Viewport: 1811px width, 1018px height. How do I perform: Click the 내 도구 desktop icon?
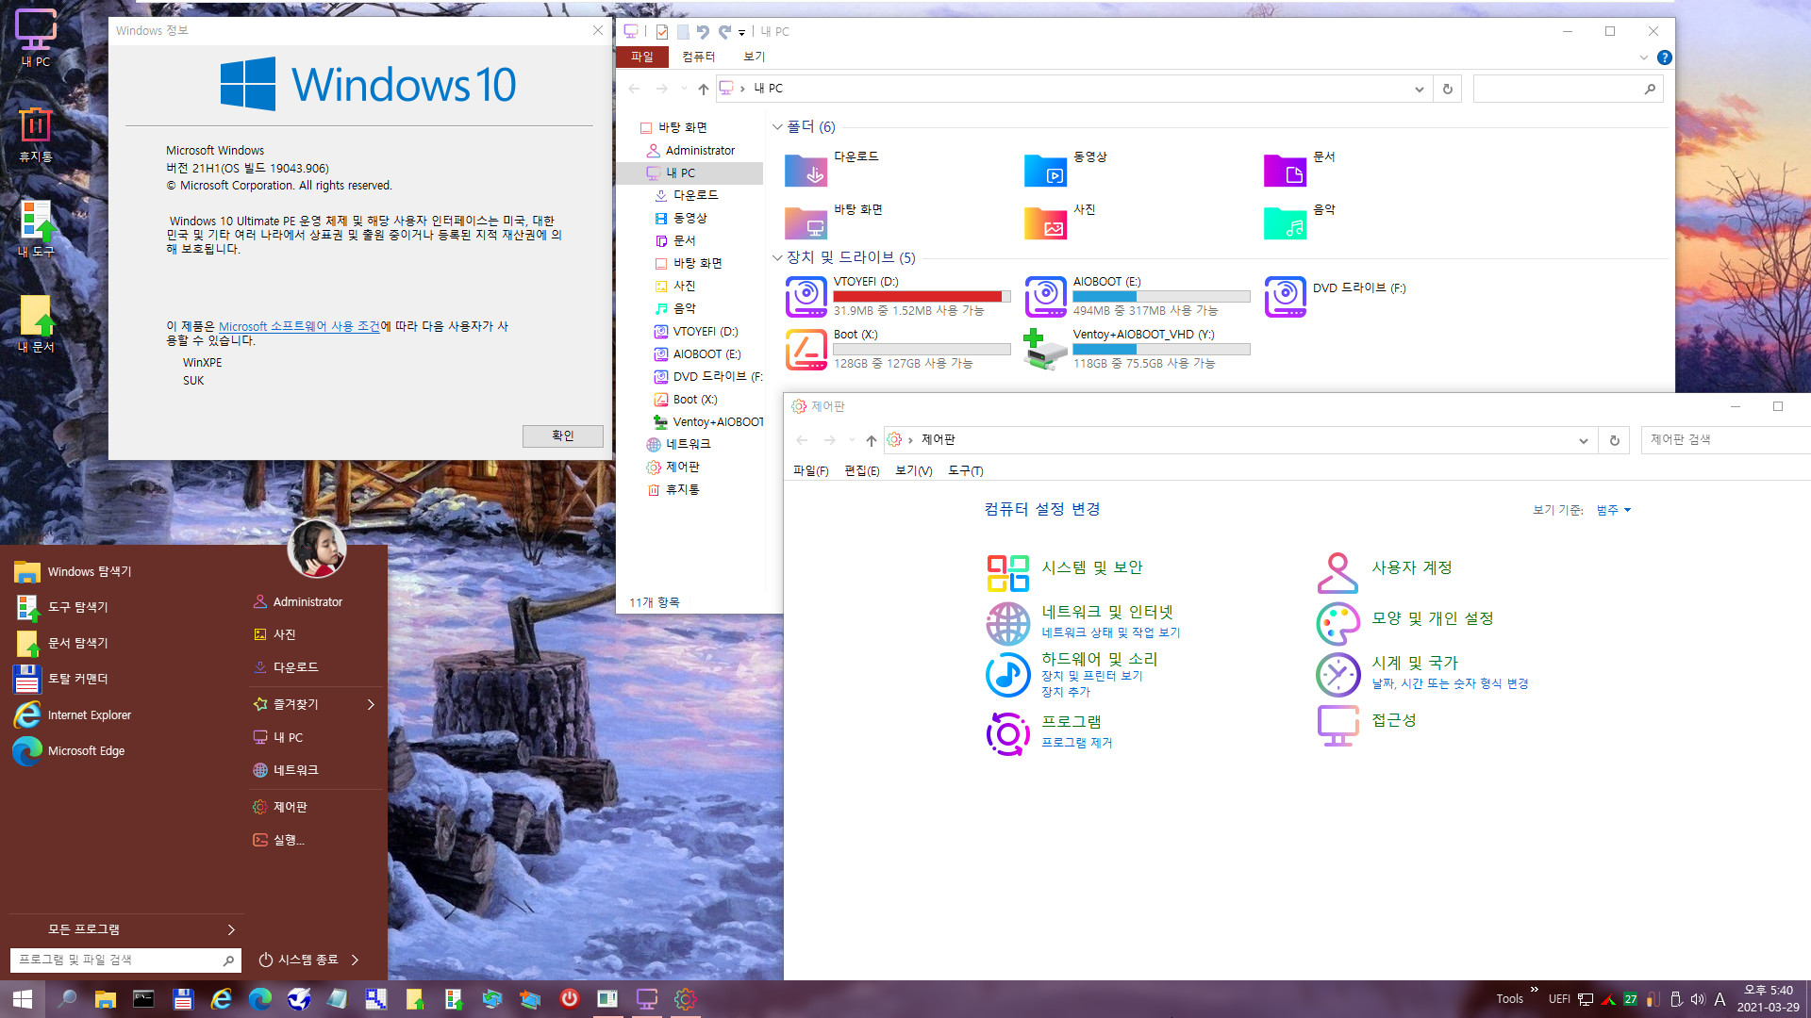(x=36, y=229)
